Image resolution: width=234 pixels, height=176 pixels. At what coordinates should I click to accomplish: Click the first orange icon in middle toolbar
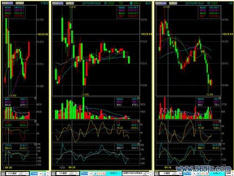(99, 174)
